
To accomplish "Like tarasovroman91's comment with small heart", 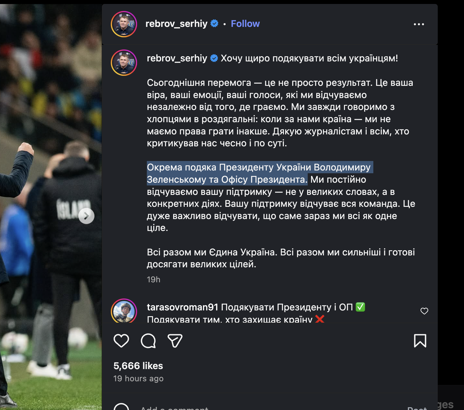I will click(424, 311).
